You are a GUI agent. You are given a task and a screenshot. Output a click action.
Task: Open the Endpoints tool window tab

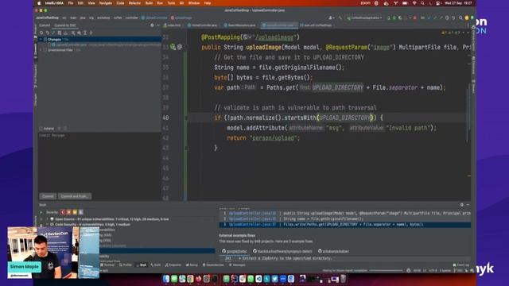(x=173, y=265)
